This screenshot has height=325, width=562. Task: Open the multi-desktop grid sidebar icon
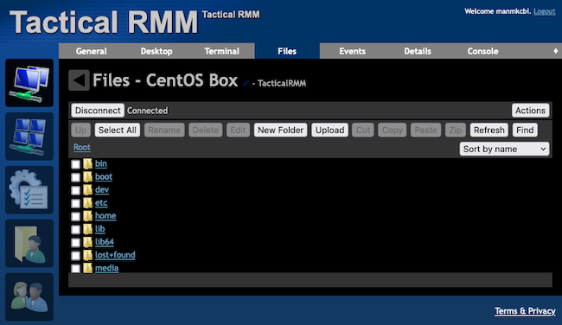tap(29, 137)
